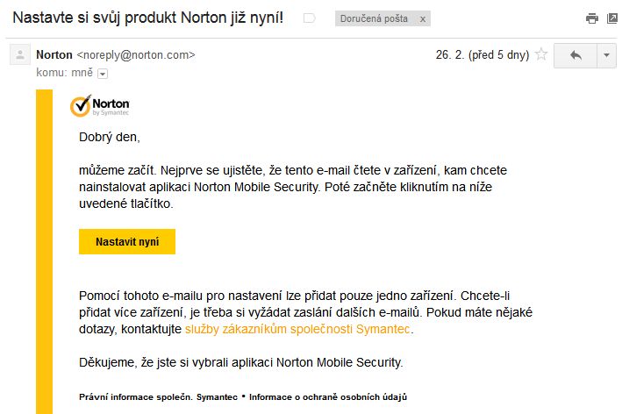Screen dimensions: 622x414
Task: Click the Norton by Symantec logo
Action: [x=99, y=106]
